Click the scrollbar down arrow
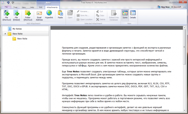The width and height of the screenshot is (188, 114). [184, 110]
